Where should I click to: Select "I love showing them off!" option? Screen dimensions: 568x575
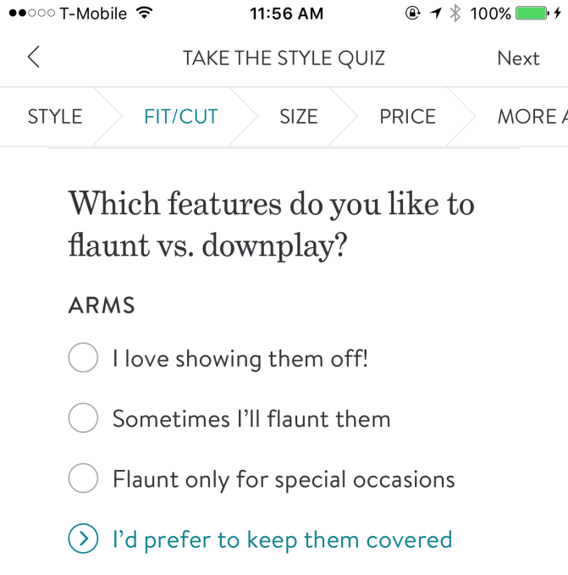tap(83, 358)
